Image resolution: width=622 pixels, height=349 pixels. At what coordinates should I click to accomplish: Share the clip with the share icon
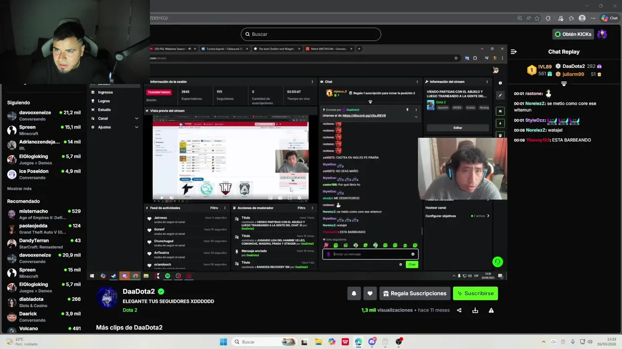459,310
